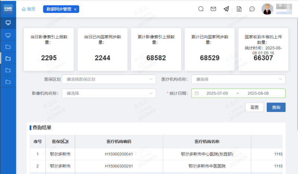Click the blue 查询 query button
Image resolution: width=298 pixels, height=174 pixels.
(276, 107)
